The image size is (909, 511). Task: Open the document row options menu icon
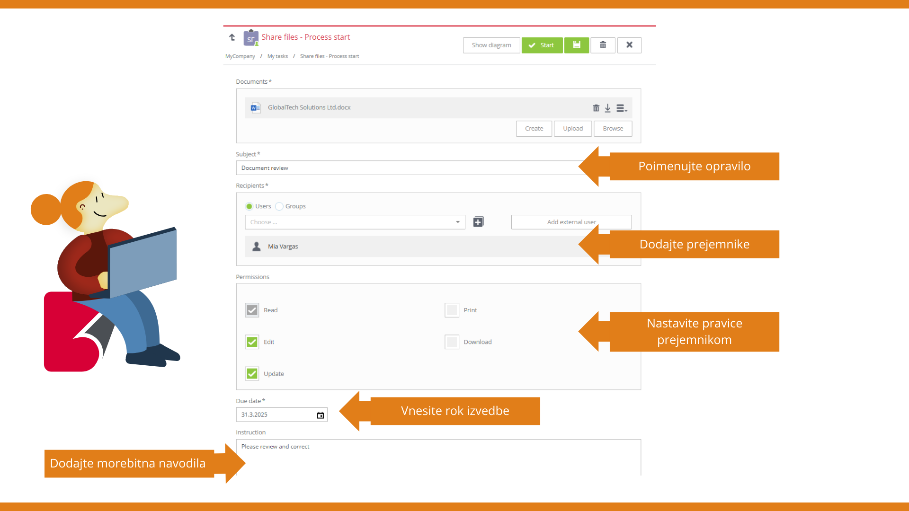pyautogui.click(x=621, y=108)
